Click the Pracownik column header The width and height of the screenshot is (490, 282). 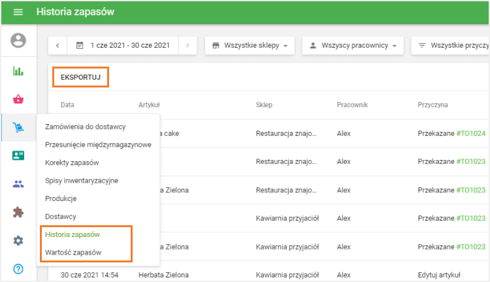click(x=352, y=104)
